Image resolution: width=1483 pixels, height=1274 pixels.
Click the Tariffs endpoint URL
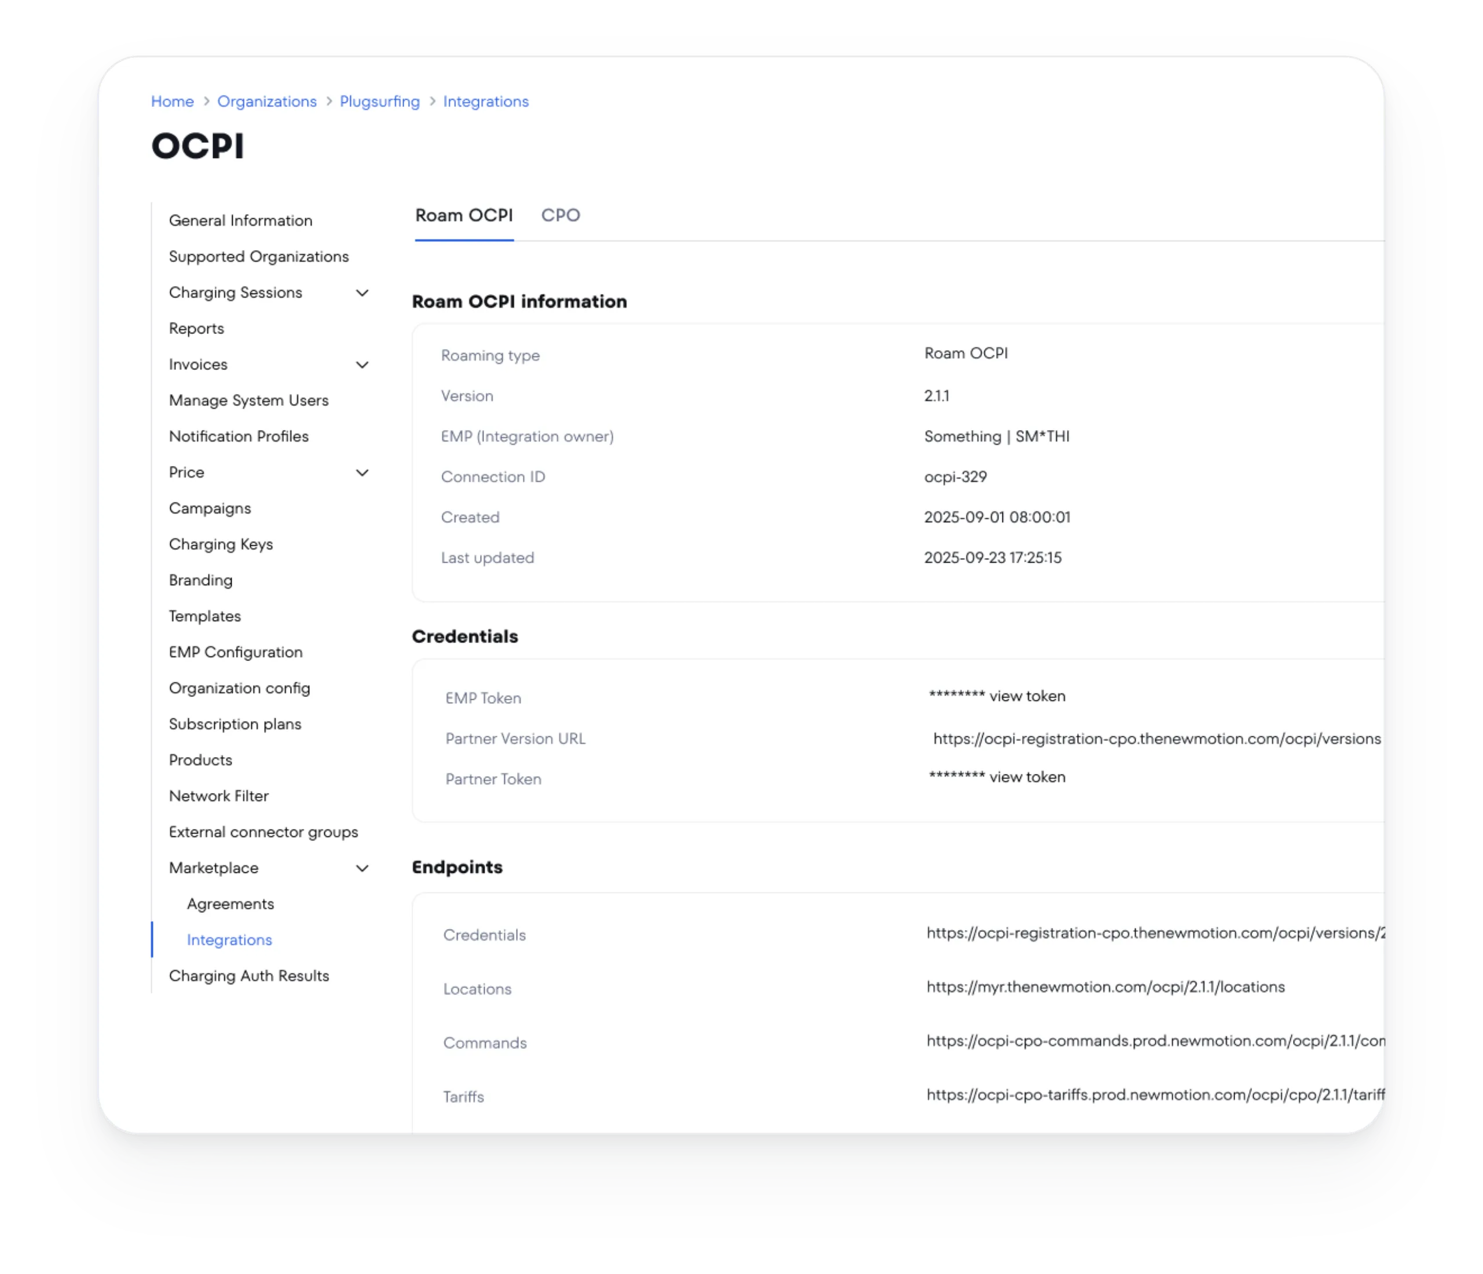click(x=1155, y=1095)
